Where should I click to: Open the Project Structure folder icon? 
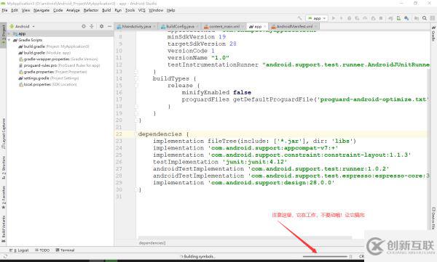pyautogui.click(x=417, y=18)
